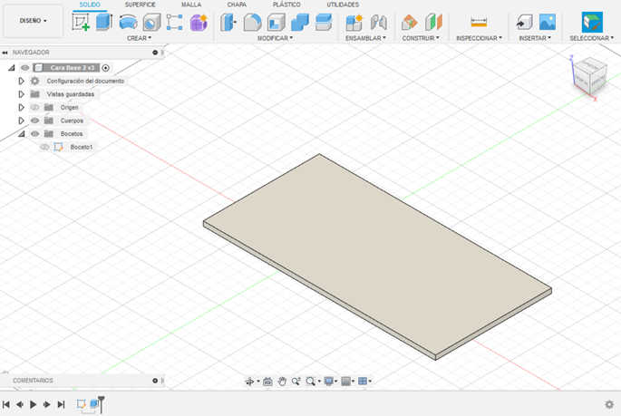Activate the Zoom tool
The width and height of the screenshot is (621, 416).
tap(296, 382)
